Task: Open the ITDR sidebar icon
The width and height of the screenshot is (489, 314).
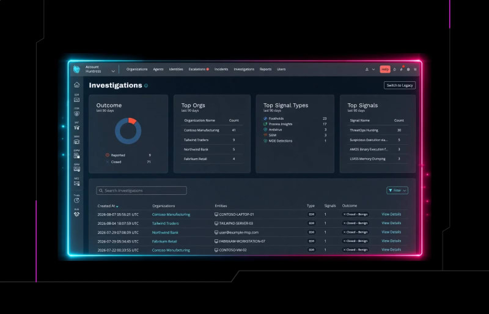Action: (77, 114)
